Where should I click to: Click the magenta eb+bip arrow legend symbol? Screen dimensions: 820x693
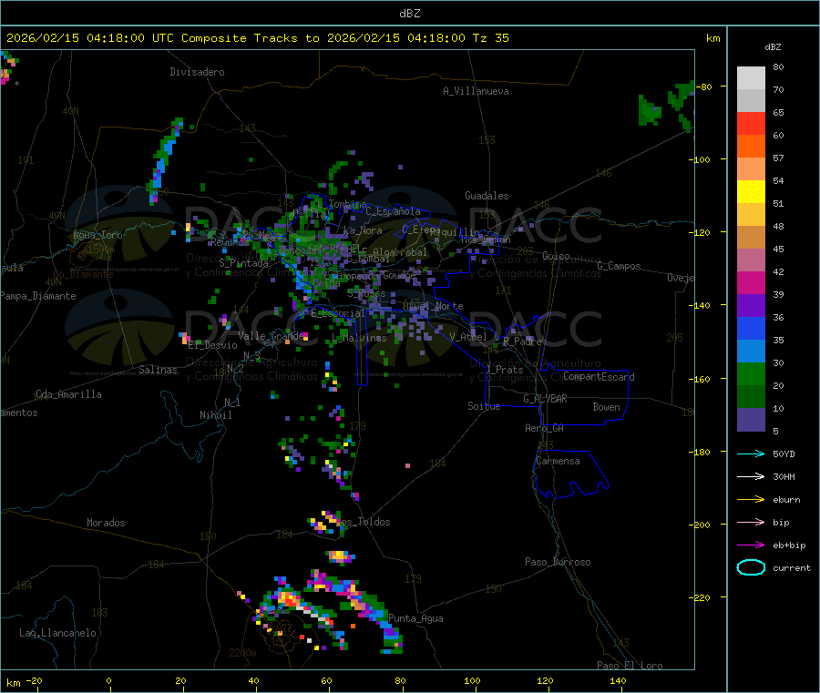pos(751,545)
